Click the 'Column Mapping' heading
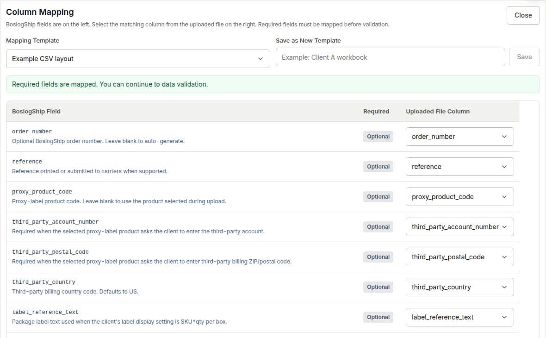Screen dimensions: 546x338 [x=40, y=12]
